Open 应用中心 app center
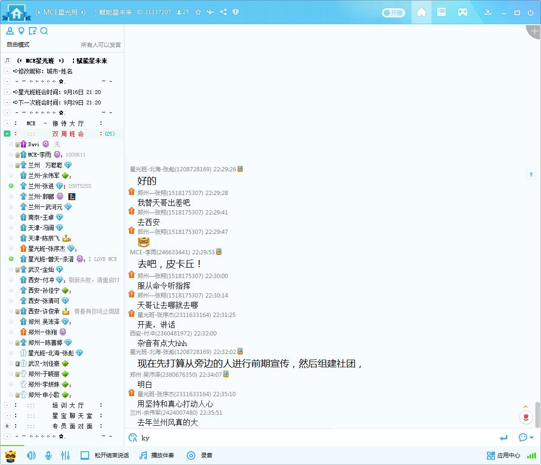This screenshot has height=465, width=541. pos(504,456)
